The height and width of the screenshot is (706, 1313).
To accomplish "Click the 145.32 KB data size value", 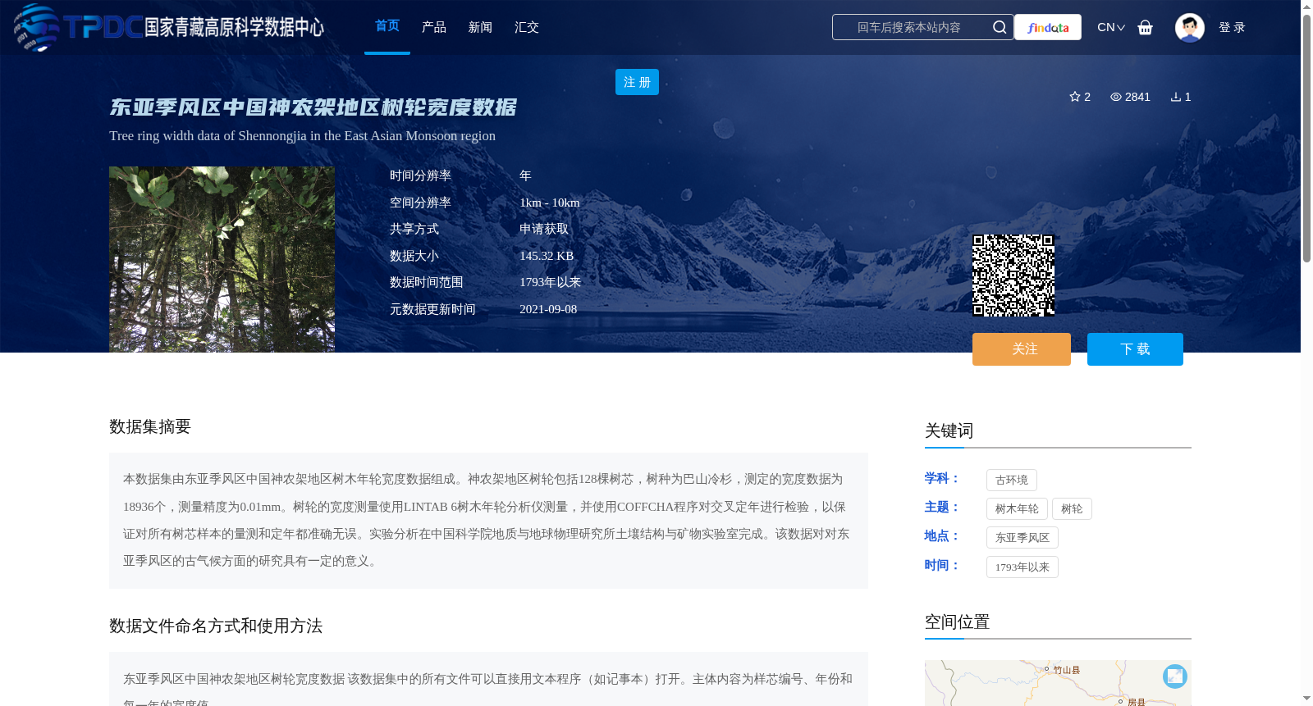I will tap(547, 256).
